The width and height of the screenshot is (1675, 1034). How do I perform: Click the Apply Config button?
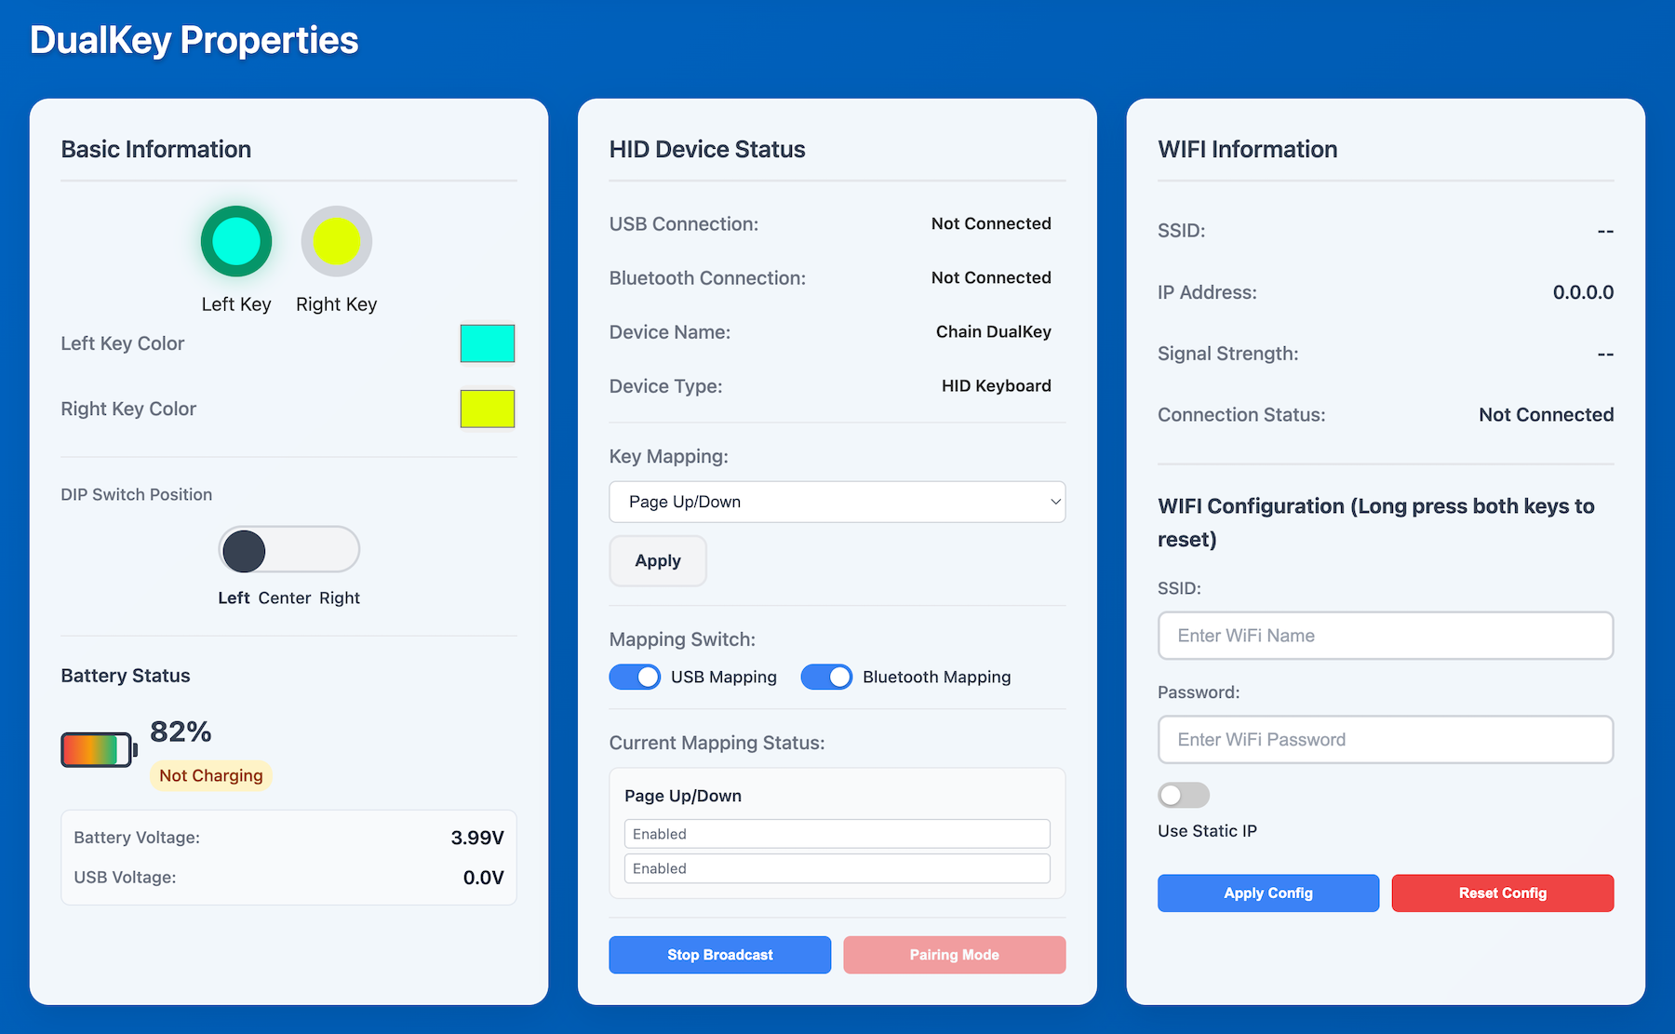(1267, 893)
